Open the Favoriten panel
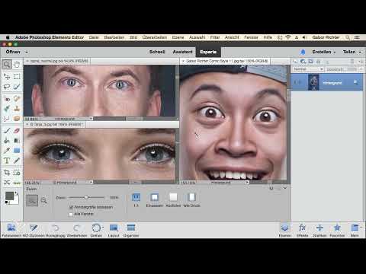 point(337,231)
